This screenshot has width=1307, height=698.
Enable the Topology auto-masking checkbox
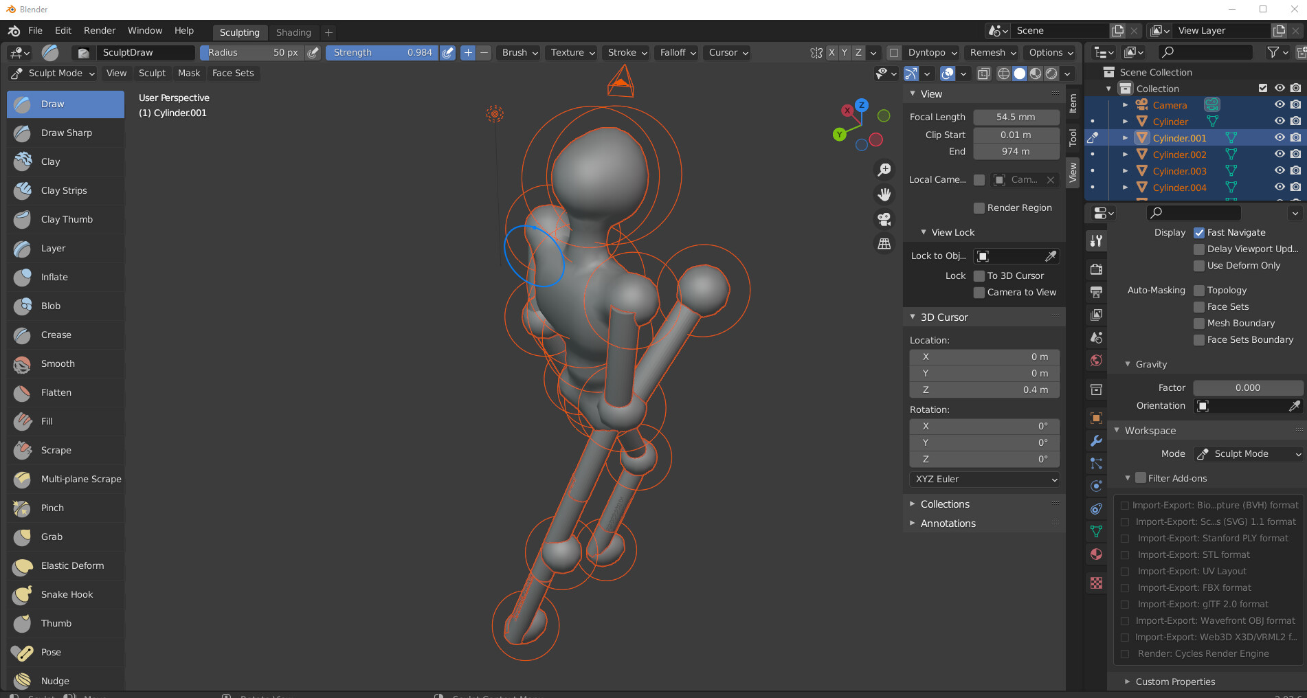pos(1199,290)
